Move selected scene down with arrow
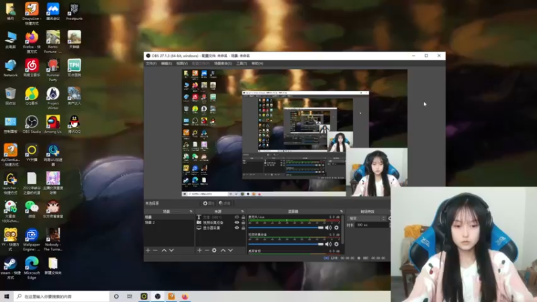This screenshot has height=302, width=537. [x=172, y=250]
